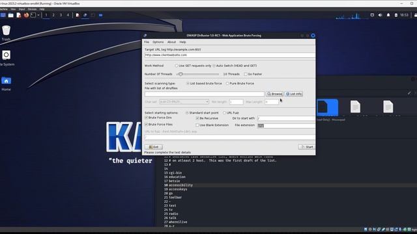Open the Home folder desktop icon
This screenshot has width=417, height=234.
click(x=6, y=84)
